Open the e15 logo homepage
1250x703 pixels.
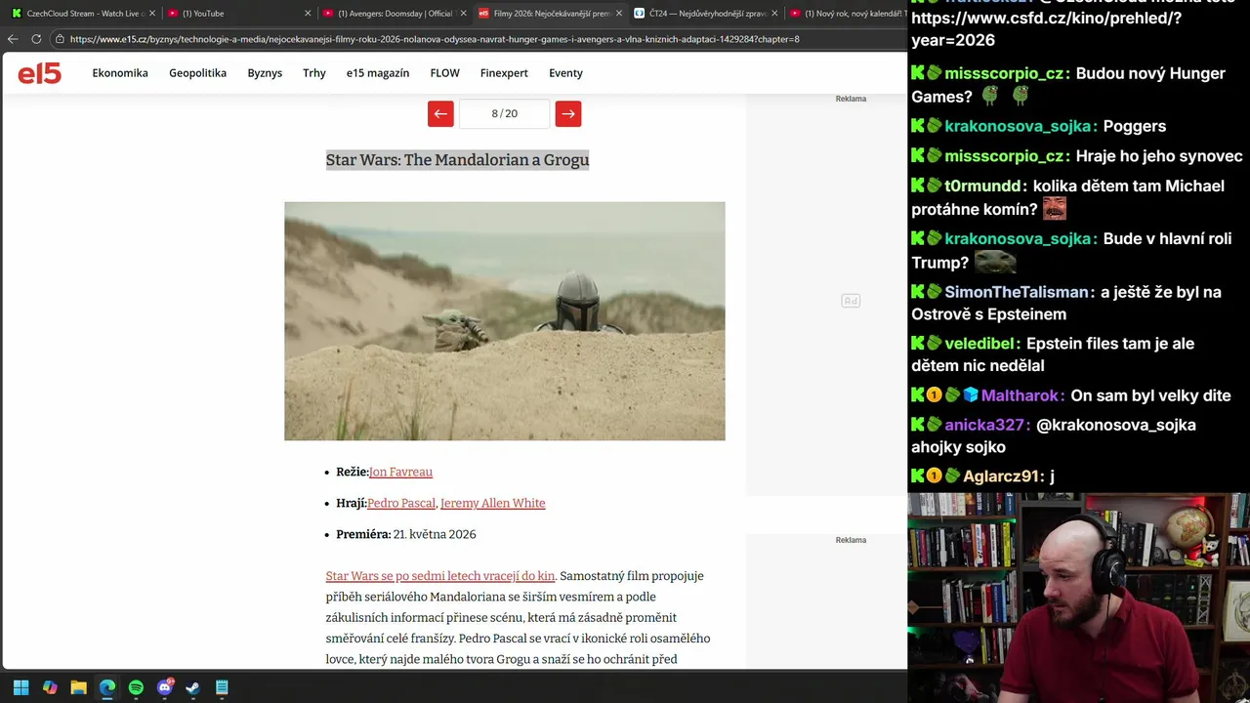pos(39,73)
